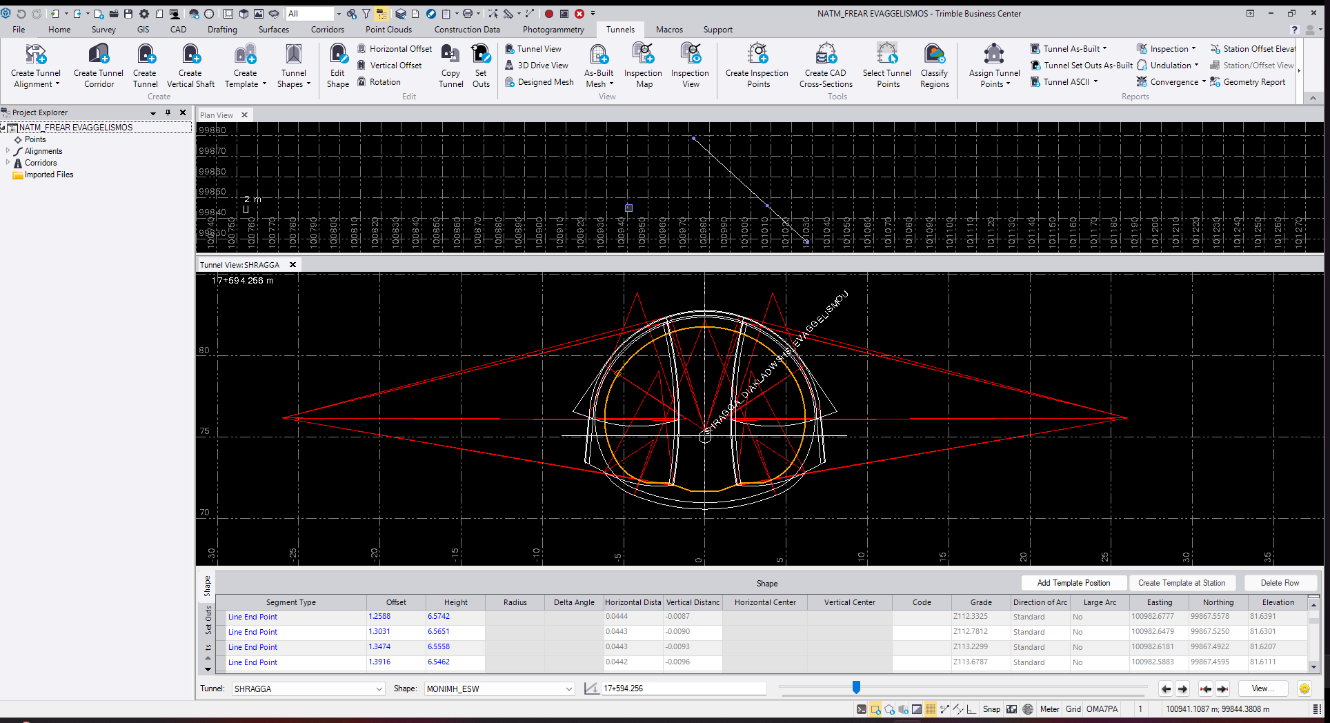Click the Delete Row button
This screenshot has height=723, width=1330.
point(1280,583)
